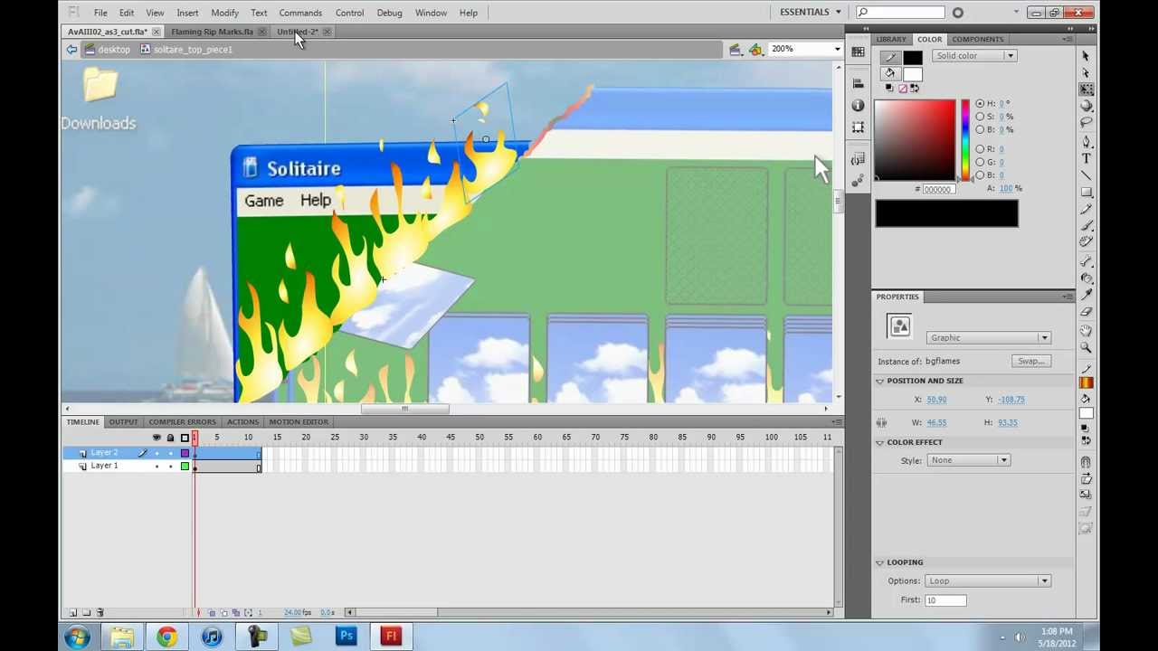The image size is (1158, 651).
Task: Open the Control menu
Action: [349, 13]
